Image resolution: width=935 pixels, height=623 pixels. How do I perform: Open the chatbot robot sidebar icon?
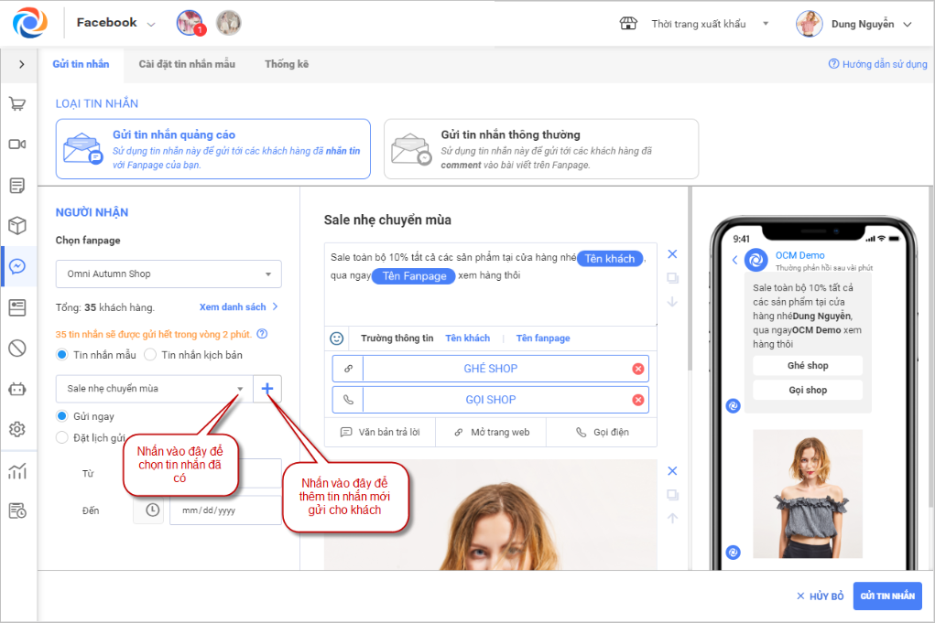coord(17,389)
